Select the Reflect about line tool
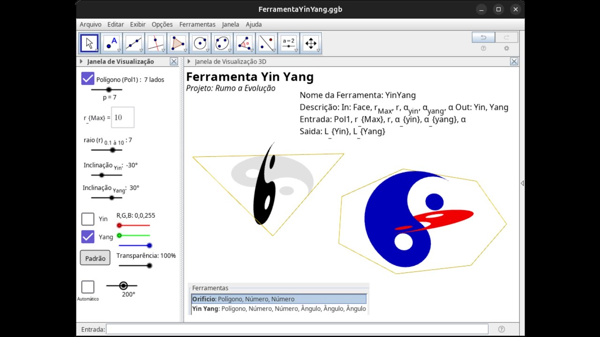Image resolution: width=600 pixels, height=337 pixels. click(266, 44)
